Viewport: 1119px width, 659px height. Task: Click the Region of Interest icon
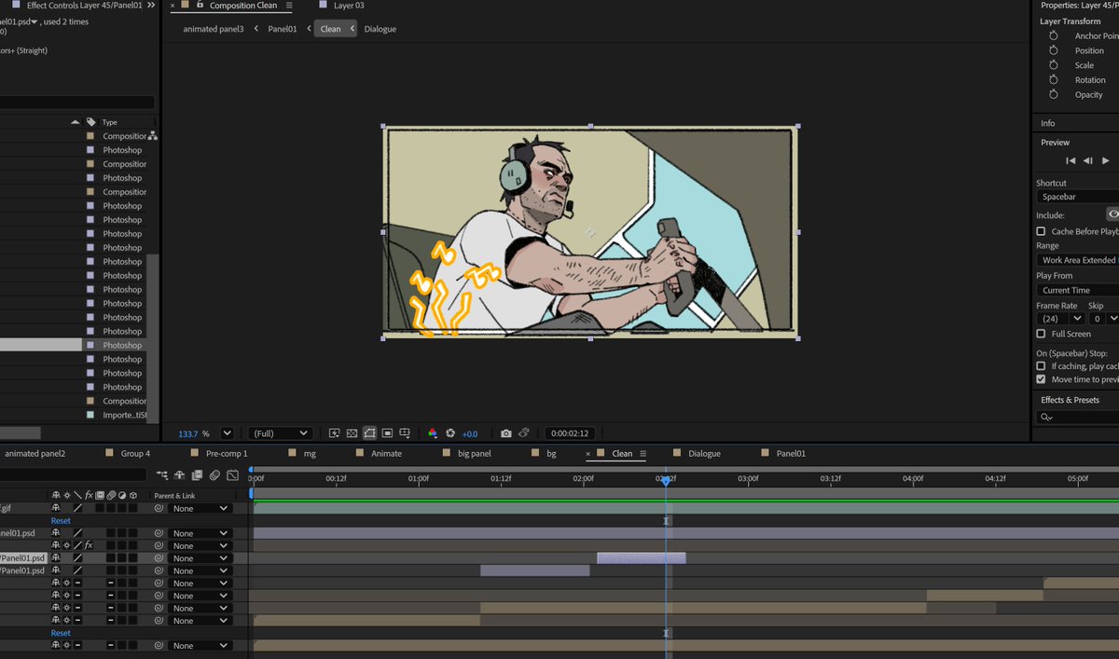pos(387,433)
